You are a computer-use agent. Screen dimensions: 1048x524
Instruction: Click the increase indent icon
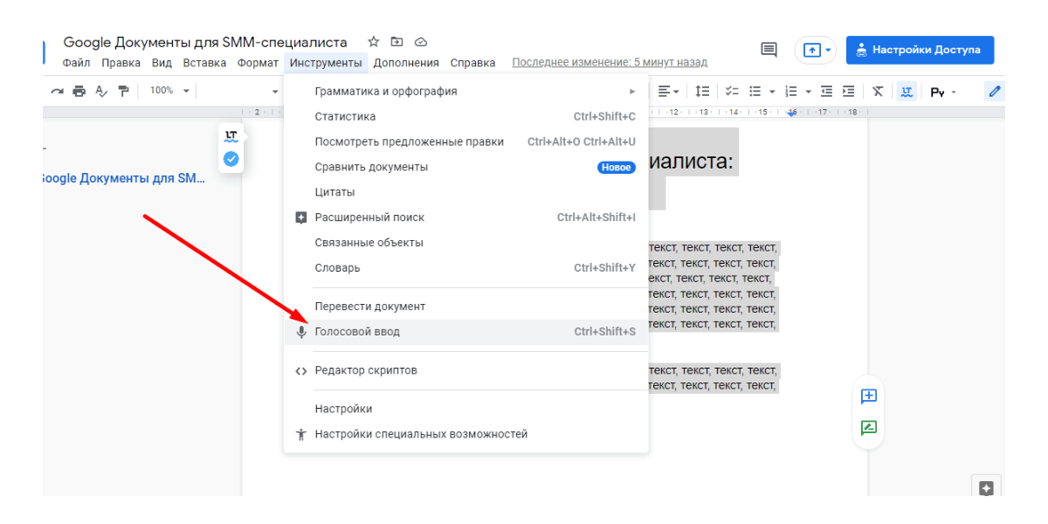coord(848,91)
